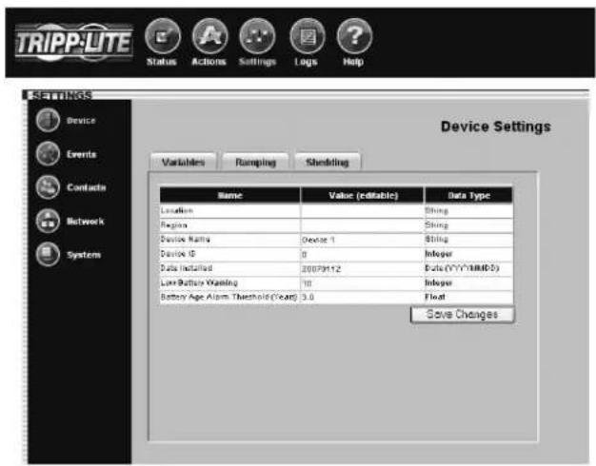The image size is (596, 466).
Task: Click the SETTINGS section header
Action: tap(60, 95)
